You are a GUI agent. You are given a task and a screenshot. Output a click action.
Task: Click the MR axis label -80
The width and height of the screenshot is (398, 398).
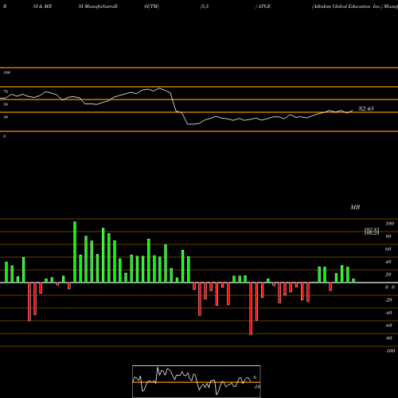(388, 338)
